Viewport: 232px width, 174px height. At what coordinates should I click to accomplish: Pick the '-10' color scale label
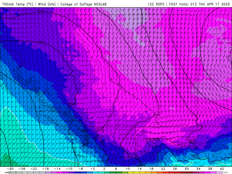click(x=69, y=169)
